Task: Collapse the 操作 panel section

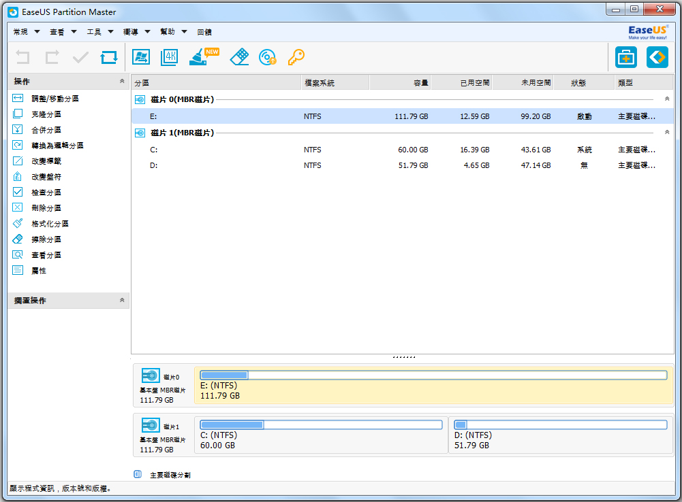Action: (122, 81)
